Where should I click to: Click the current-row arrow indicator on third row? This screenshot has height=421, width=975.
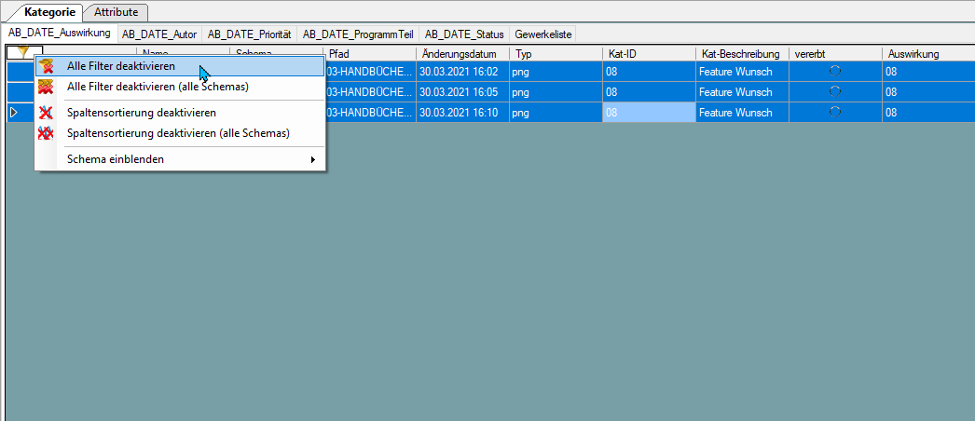pos(15,113)
